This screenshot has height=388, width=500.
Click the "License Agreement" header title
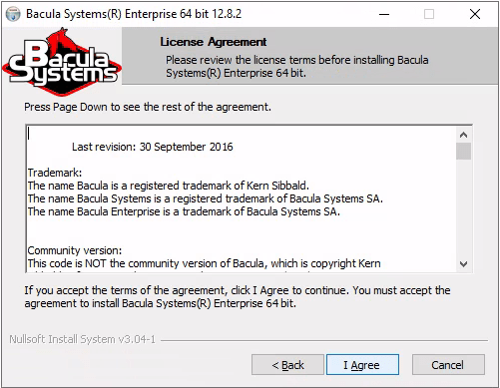coord(214,42)
